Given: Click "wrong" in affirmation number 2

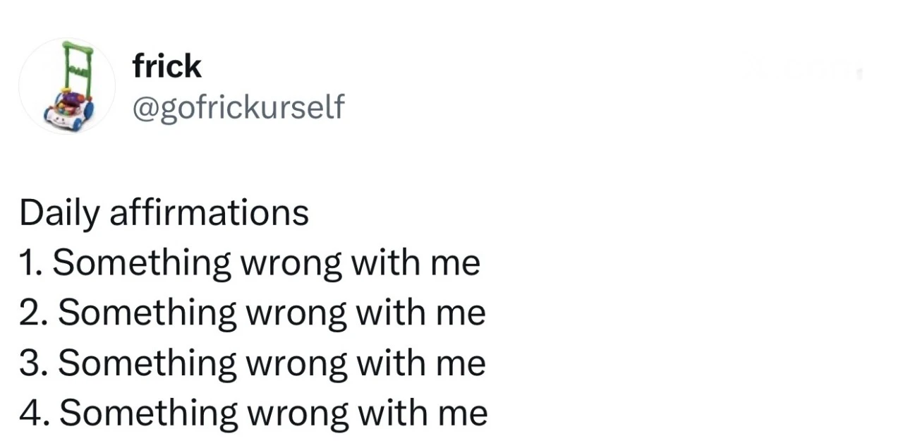Looking at the screenshot, I should (x=295, y=314).
